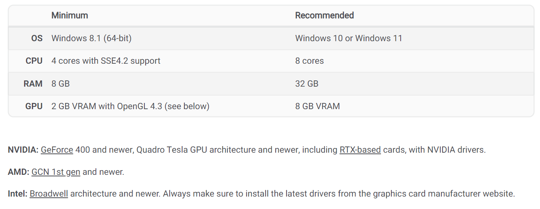Screen dimensions: 540x209
Task: Click the bold Intel label
Action: click(18, 193)
